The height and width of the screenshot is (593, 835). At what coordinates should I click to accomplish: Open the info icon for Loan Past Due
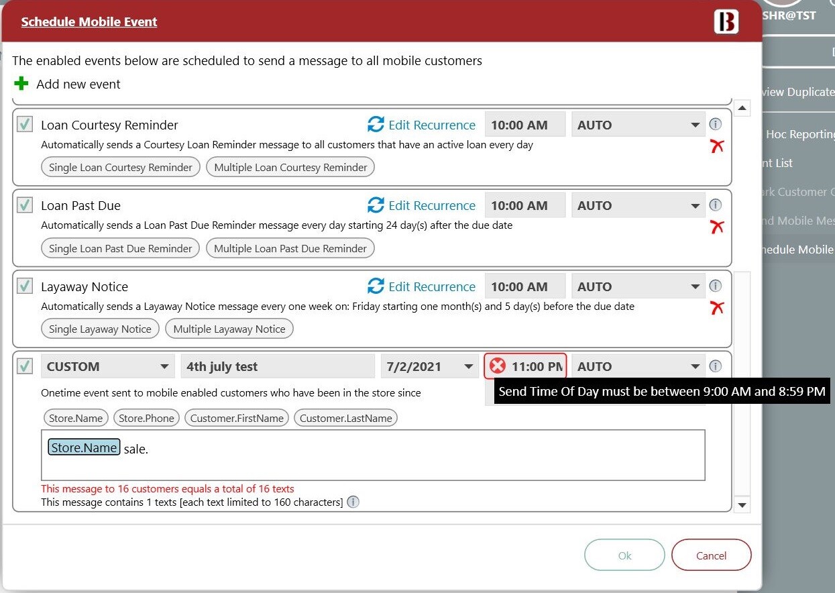click(x=716, y=205)
